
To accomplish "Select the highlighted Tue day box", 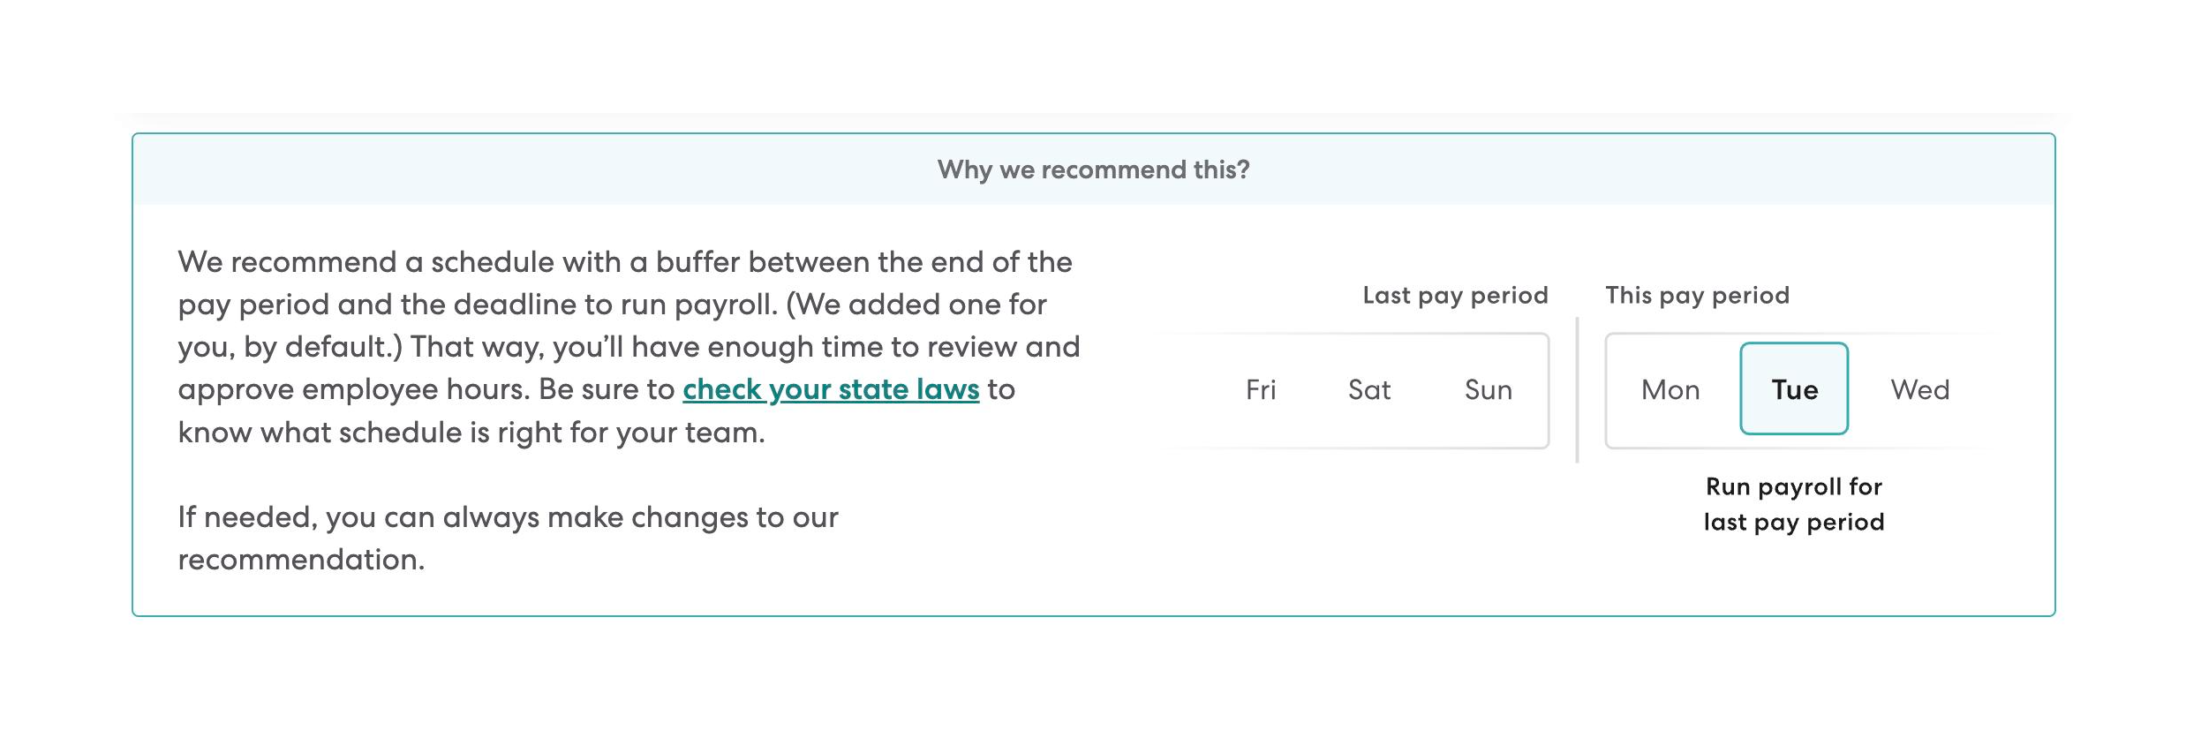I will [x=1793, y=389].
